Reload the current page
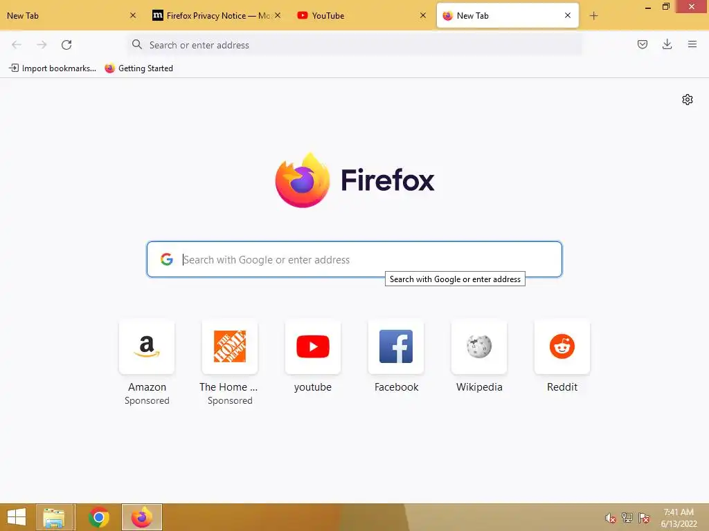Screen dimensions: 709x531 [66, 45]
